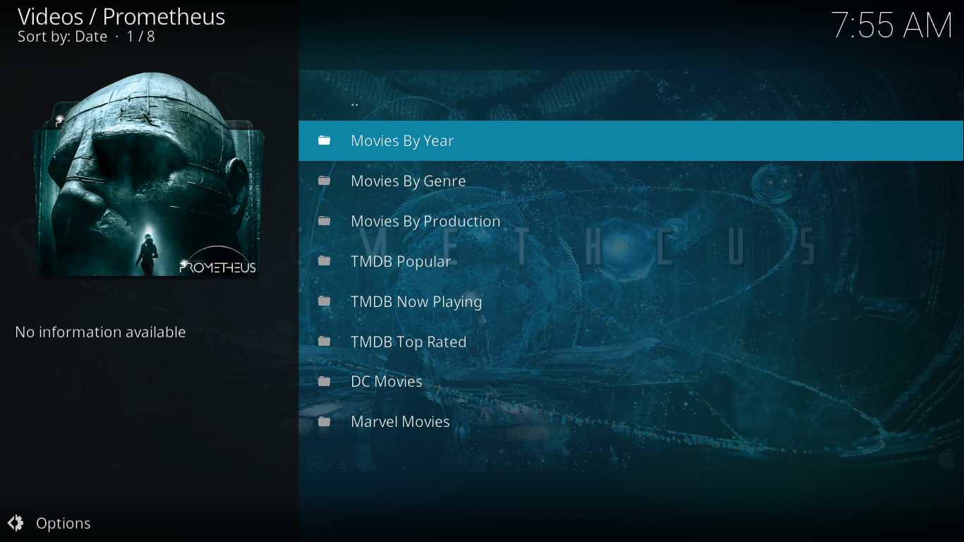Click the folder icon beside Movies By Genre
Image resolution: width=964 pixels, height=542 pixels.
coord(324,181)
